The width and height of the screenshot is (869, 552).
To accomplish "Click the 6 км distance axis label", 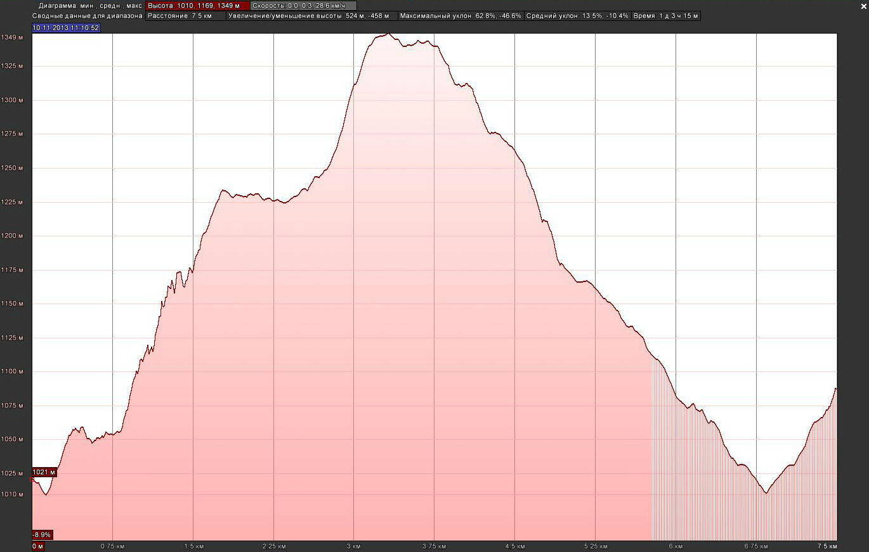I will point(676,546).
